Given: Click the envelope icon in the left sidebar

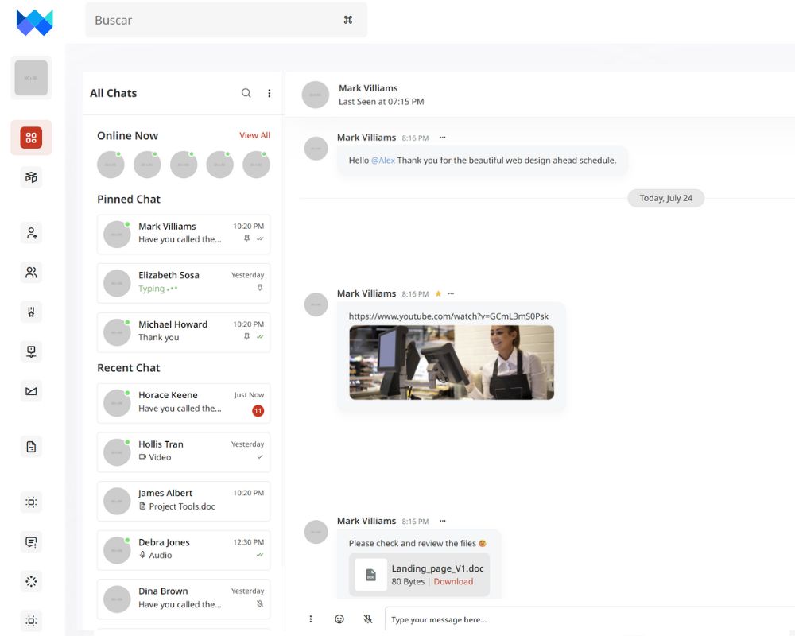Looking at the screenshot, I should coord(31,391).
